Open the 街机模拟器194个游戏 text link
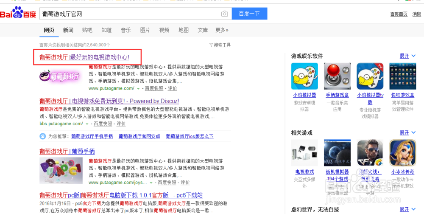424x214 pixels. point(338,175)
